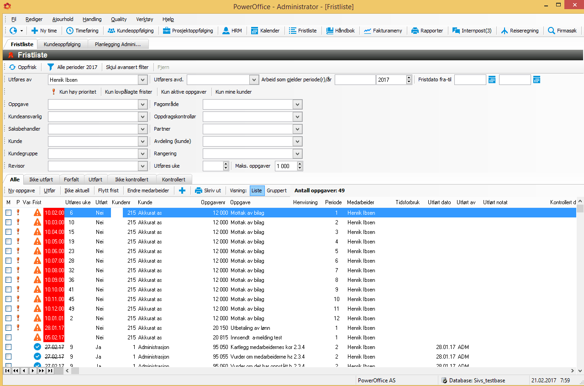Open Internpost(3) messages

click(x=472, y=31)
